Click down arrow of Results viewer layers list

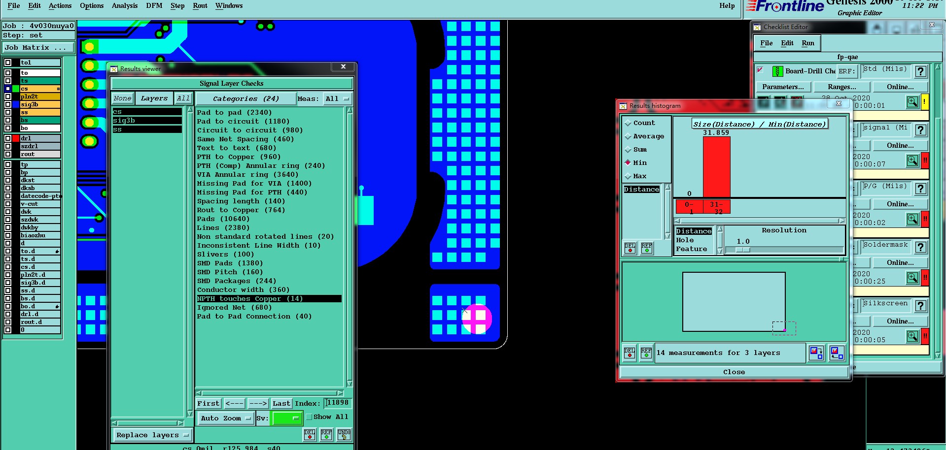tap(190, 414)
